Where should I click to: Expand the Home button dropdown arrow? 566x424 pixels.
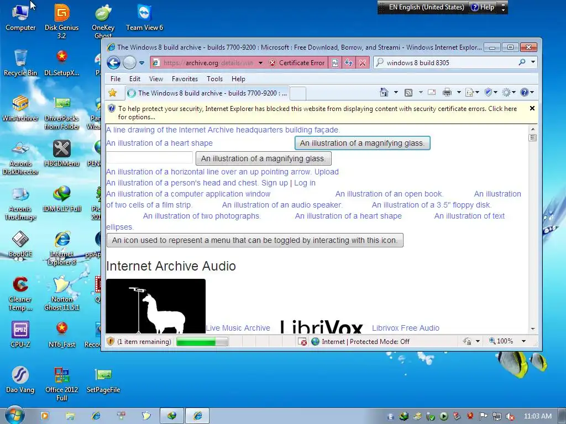pos(396,93)
